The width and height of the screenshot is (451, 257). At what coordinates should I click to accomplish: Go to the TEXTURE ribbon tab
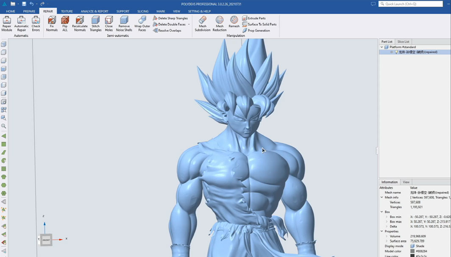(67, 11)
